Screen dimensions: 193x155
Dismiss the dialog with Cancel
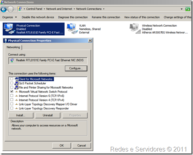82,146
